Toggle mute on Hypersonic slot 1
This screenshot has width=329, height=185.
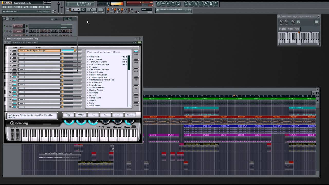point(15,51)
